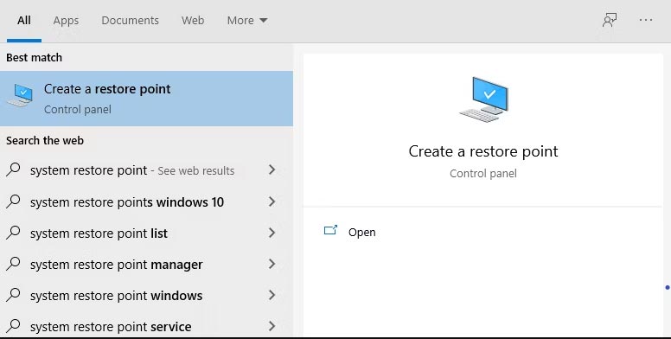Switch to the Apps tab
Image resolution: width=671 pixels, height=339 pixels.
pos(66,21)
